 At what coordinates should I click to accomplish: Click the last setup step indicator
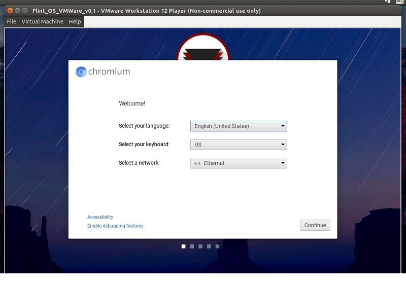coord(218,246)
